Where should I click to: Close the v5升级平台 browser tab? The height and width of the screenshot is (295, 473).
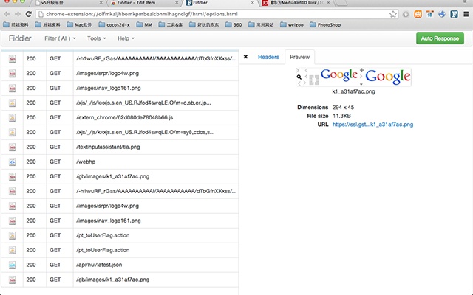point(101,3)
